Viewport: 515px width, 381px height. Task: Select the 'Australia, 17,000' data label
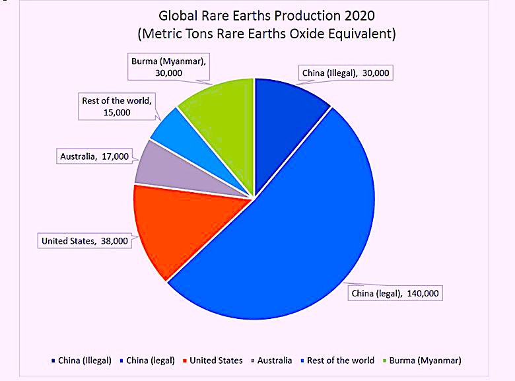point(94,156)
